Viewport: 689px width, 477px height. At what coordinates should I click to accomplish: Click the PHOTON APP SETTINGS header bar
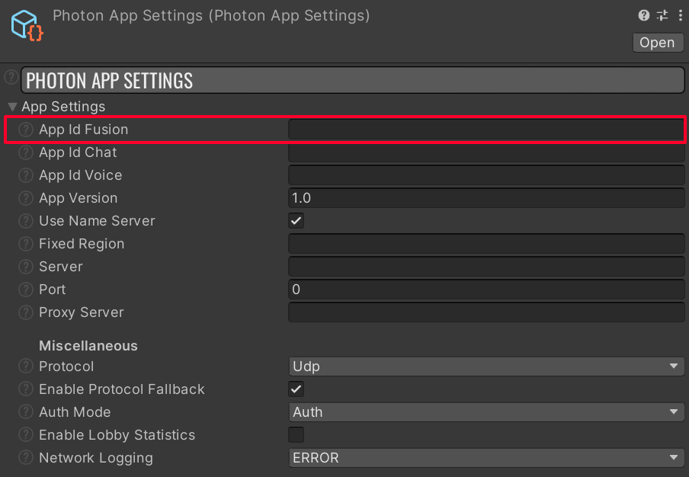pos(353,80)
